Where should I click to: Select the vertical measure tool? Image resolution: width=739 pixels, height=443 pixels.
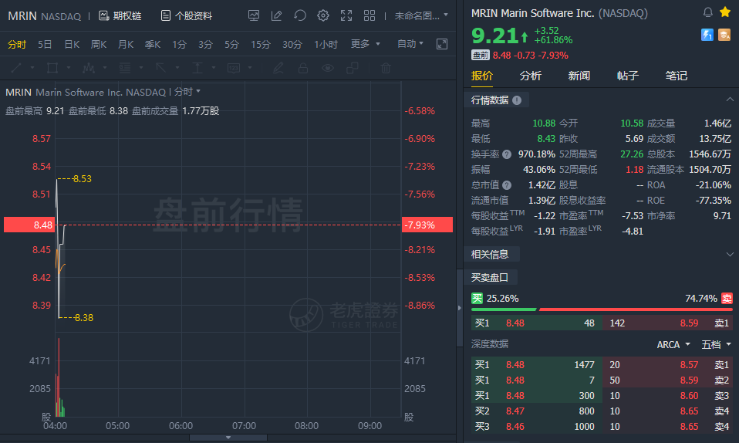point(197,69)
